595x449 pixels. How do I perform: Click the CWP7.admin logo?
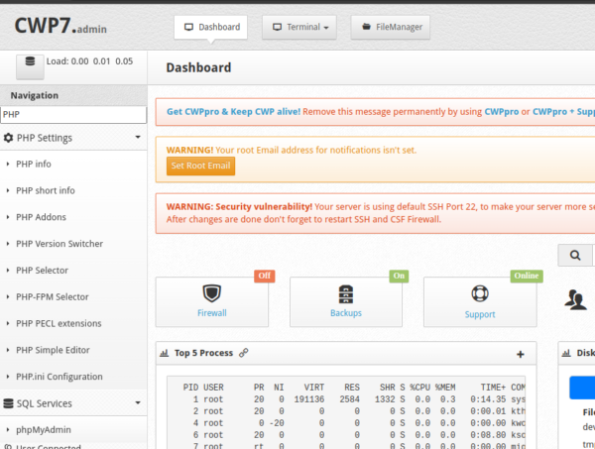tap(60, 26)
